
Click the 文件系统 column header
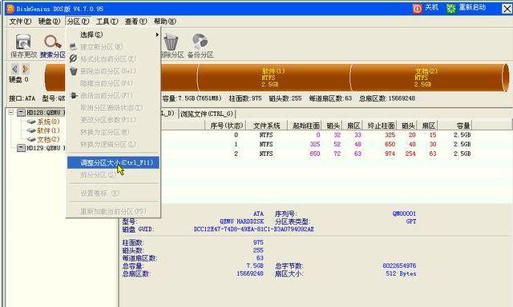coord(267,126)
